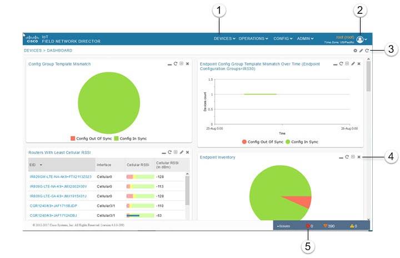The image size is (400, 258).
Task: Click the green line in the mismatch chart
Action: click(x=260, y=95)
